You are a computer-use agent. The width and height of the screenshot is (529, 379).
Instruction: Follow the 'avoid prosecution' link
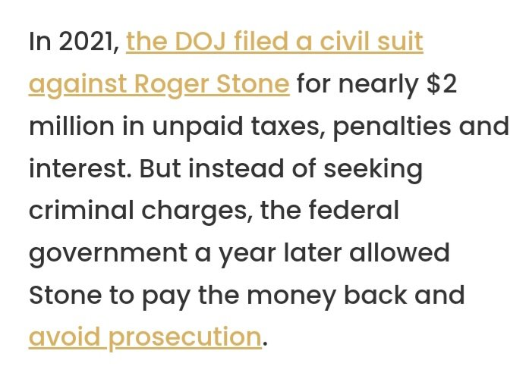(x=144, y=336)
